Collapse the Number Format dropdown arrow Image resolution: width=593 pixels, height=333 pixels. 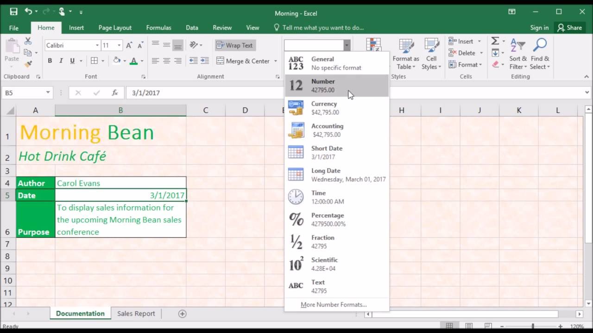[x=347, y=45]
